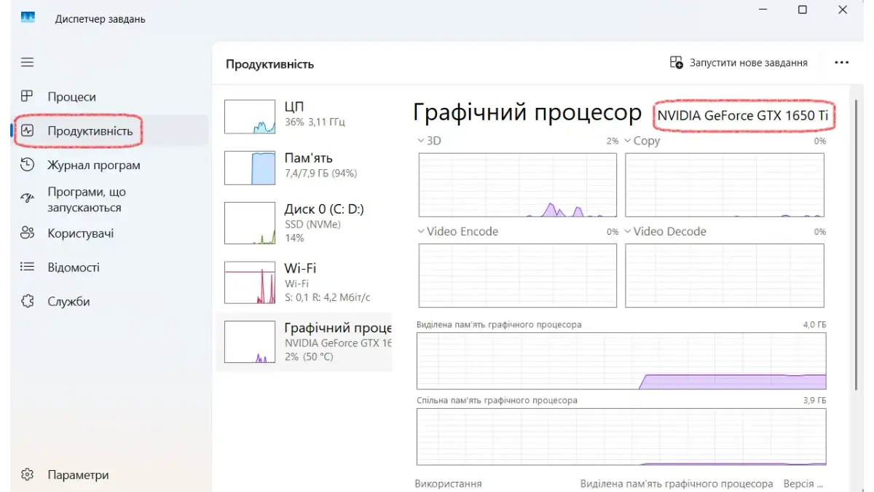Open the Video Encode engine dropdown
Viewport: 874px width, 492px height.
tap(420, 231)
